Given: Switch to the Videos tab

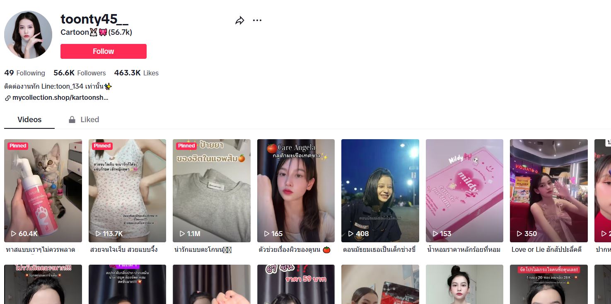Looking at the screenshot, I should coord(29,120).
